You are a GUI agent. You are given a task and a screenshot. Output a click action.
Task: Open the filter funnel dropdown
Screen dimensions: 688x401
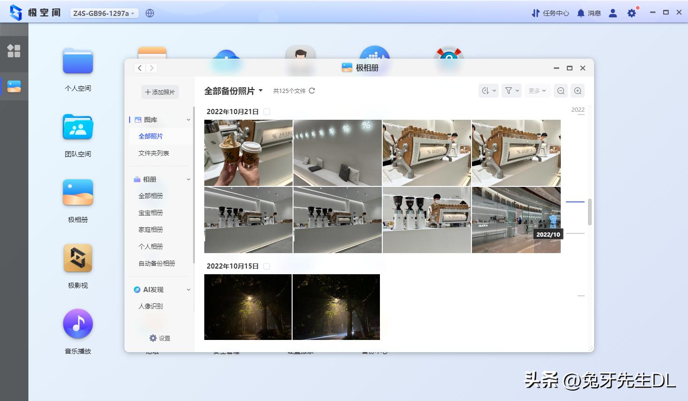coord(511,91)
